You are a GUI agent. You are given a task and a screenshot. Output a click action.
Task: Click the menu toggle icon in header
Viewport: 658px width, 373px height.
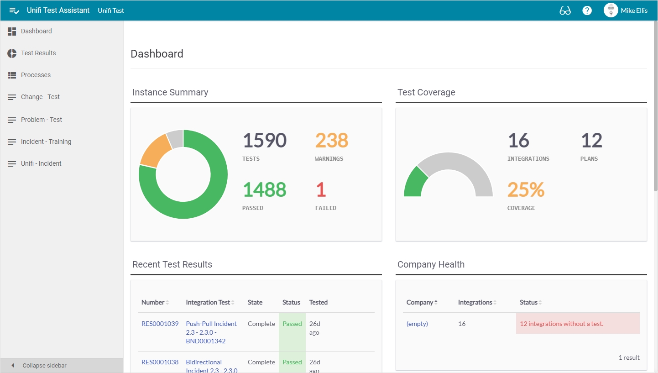pyautogui.click(x=14, y=11)
